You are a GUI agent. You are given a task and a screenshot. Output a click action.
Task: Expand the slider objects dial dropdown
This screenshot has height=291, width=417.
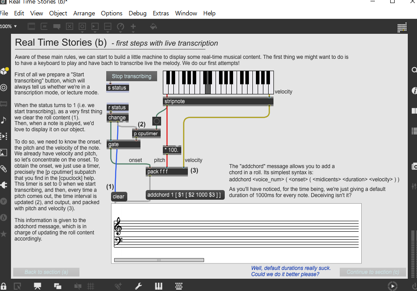coord(120,27)
